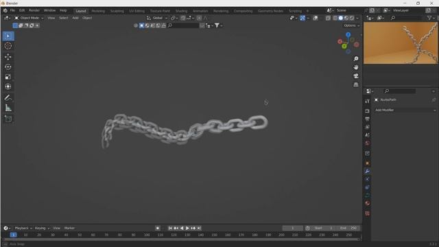Open the World properties tab

(368, 143)
